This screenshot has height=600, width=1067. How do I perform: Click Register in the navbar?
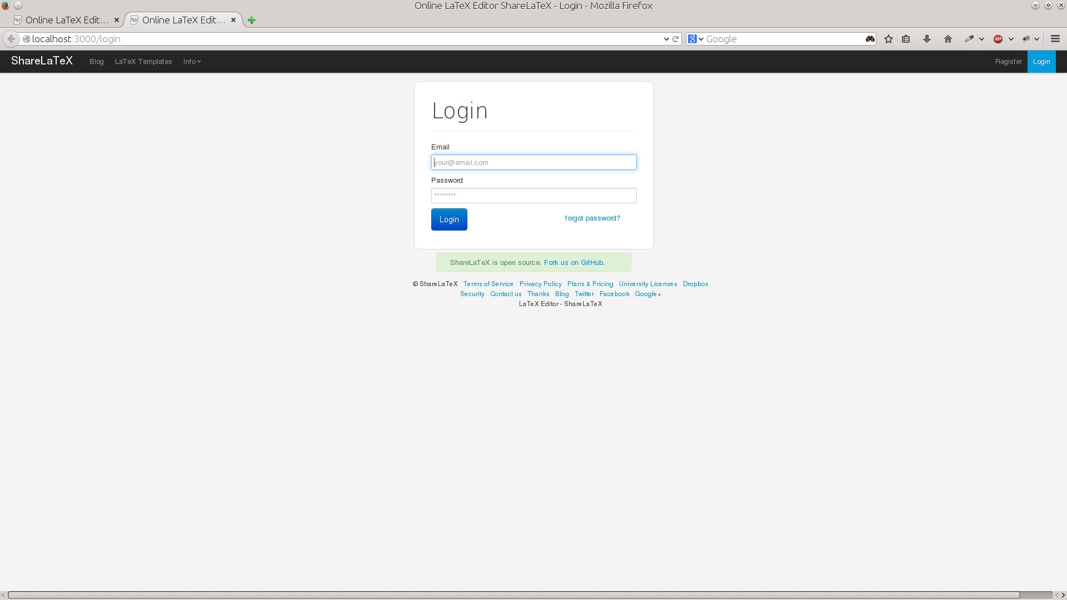tap(1008, 62)
